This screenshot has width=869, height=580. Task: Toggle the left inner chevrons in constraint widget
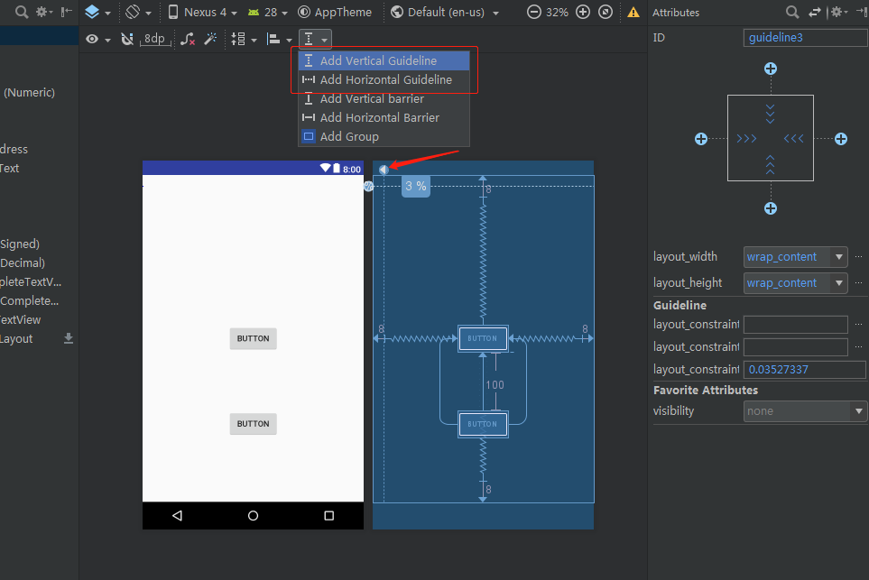pyautogui.click(x=746, y=139)
